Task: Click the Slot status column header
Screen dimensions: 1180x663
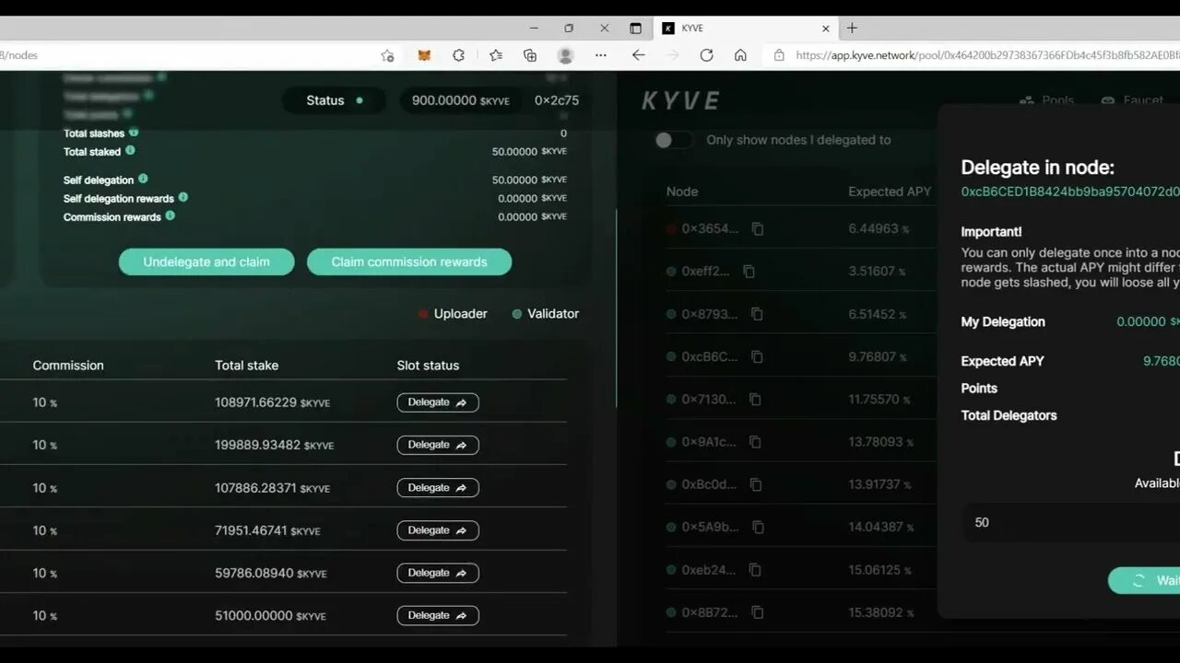Action: pos(428,366)
